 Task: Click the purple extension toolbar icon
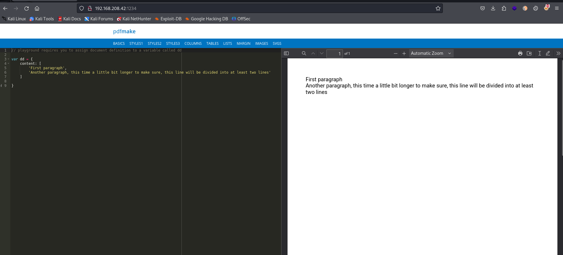[514, 8]
